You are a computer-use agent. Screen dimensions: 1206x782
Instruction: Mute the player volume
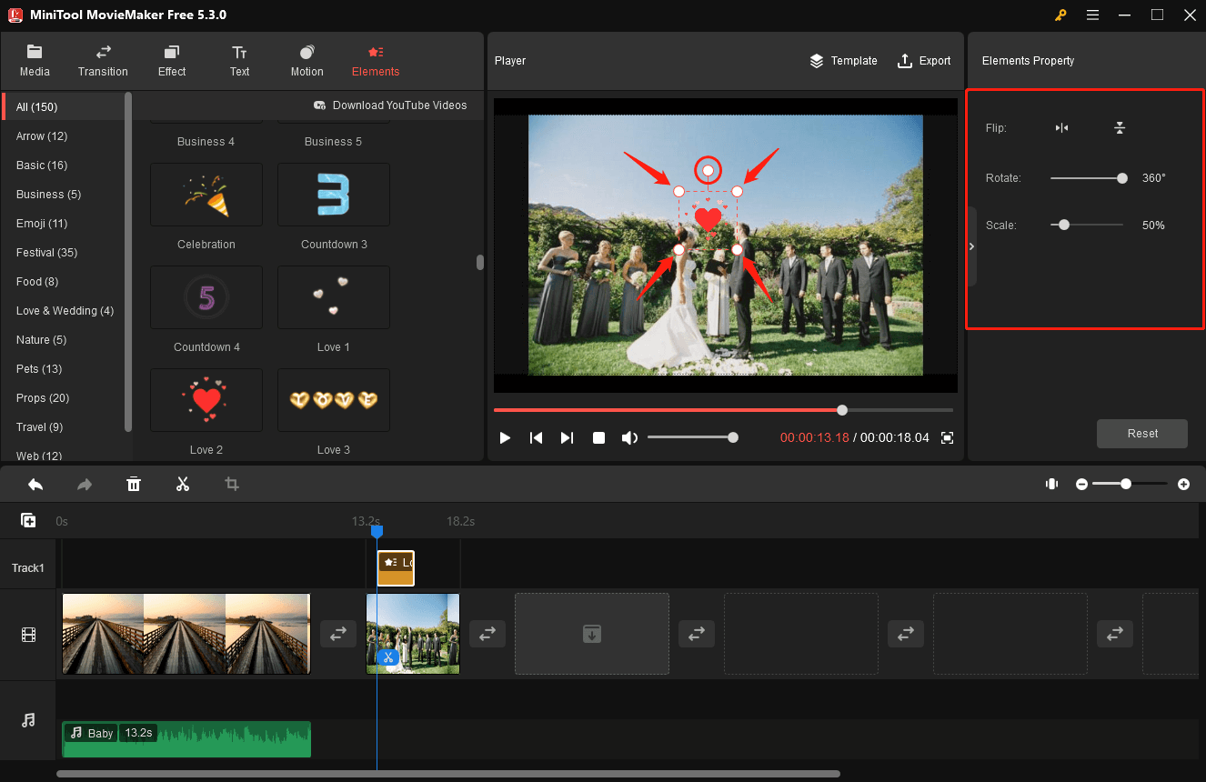(629, 438)
